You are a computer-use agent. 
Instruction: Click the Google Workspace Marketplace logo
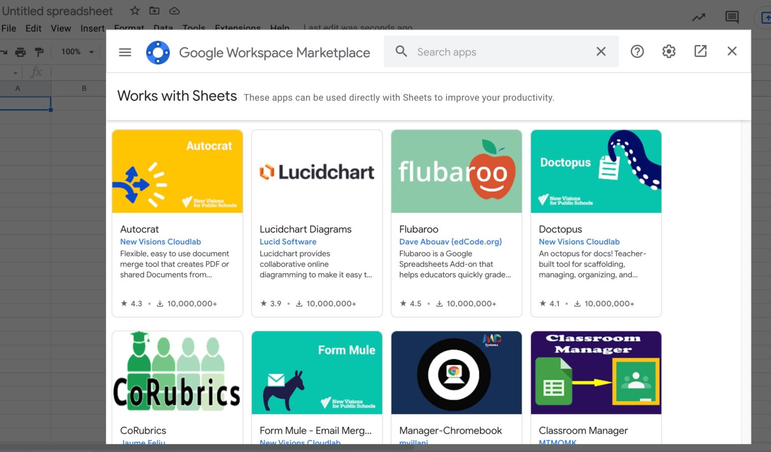click(158, 52)
